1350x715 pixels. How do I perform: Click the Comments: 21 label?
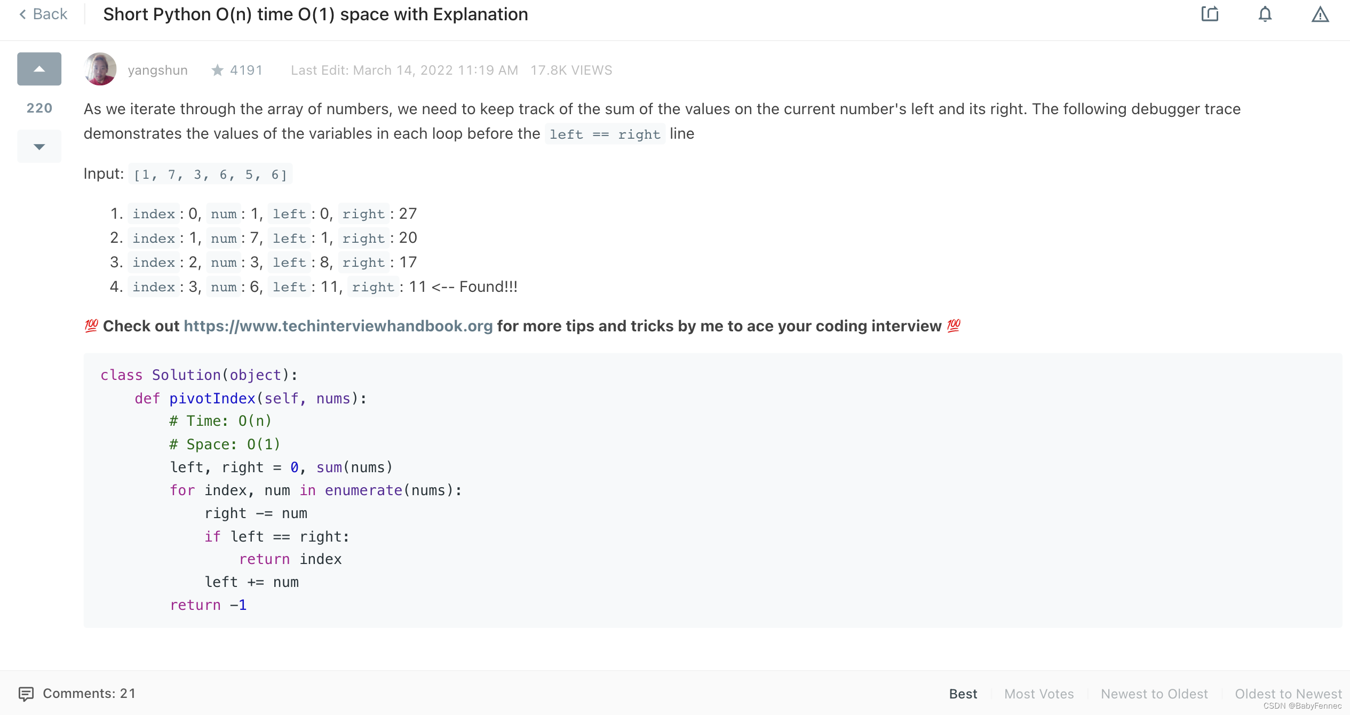[x=89, y=694]
